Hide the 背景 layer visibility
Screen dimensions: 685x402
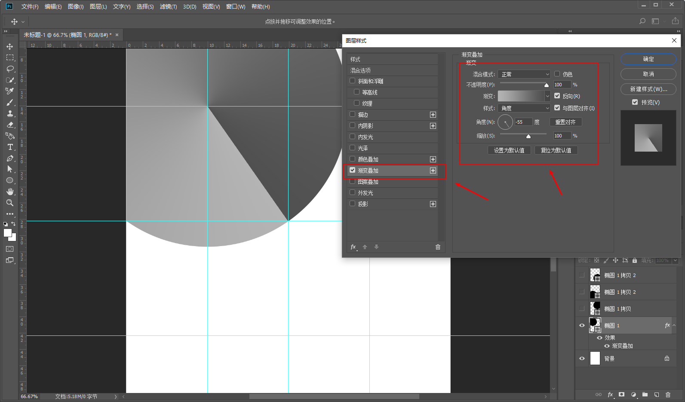(x=582, y=359)
